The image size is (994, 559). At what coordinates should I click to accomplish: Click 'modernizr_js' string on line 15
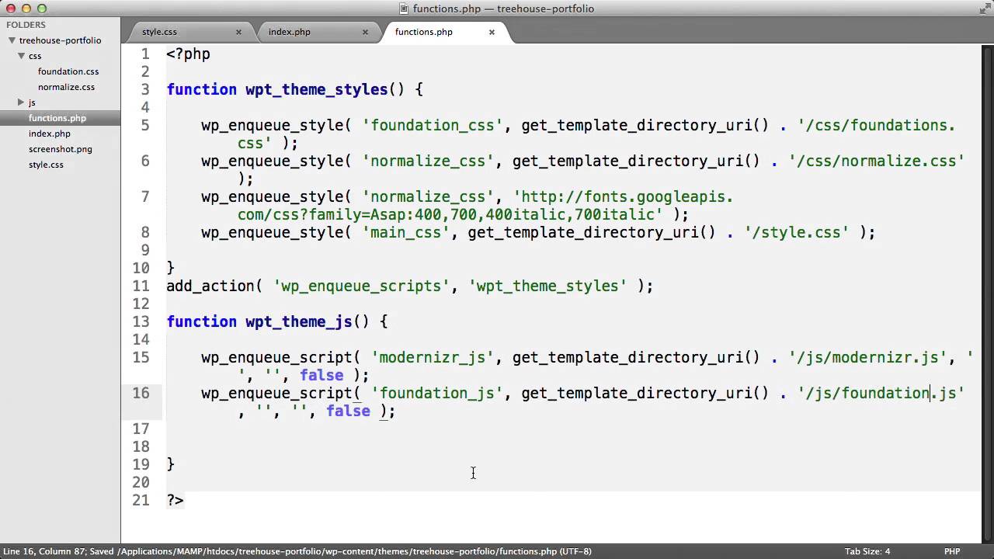(x=433, y=357)
